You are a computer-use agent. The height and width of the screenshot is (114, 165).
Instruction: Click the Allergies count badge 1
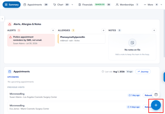coord(73,30)
